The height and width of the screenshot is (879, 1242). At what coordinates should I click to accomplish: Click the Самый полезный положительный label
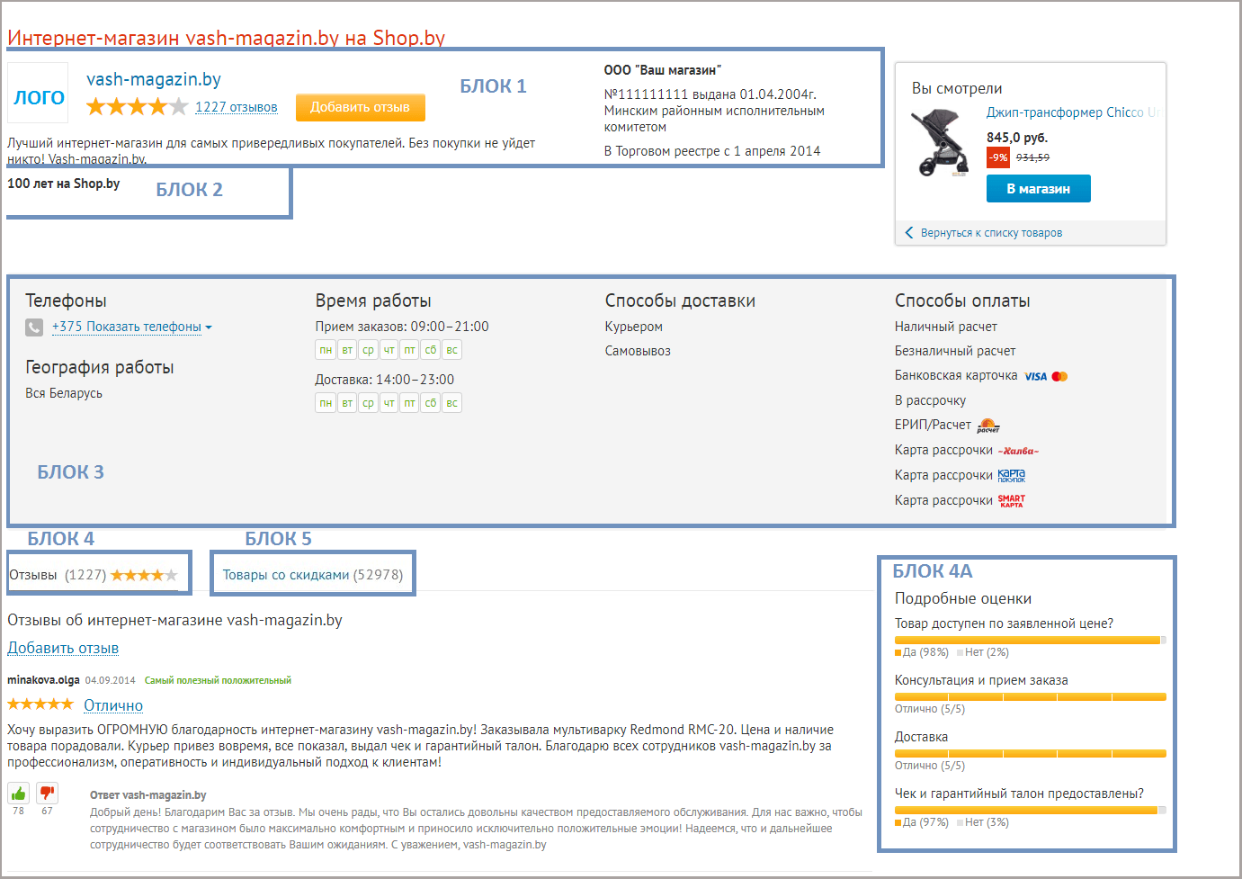coord(218,681)
